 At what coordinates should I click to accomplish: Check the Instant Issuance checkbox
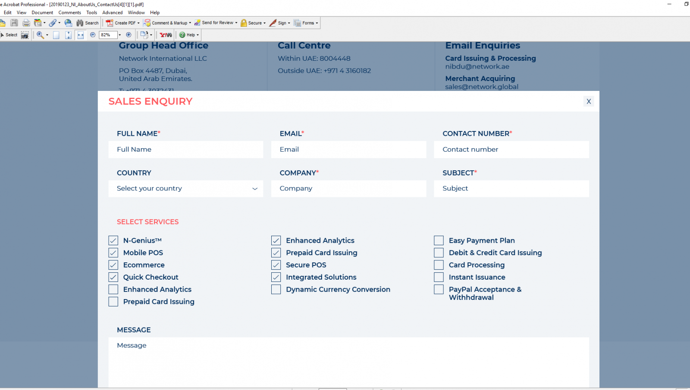coord(439,277)
